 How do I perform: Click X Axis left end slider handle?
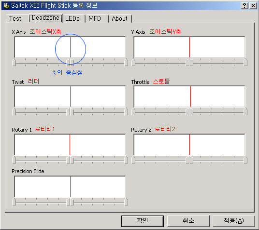coord(14,62)
